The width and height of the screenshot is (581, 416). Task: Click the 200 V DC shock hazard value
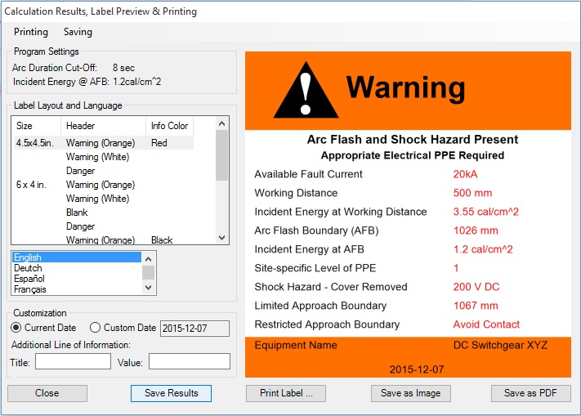coord(476,287)
